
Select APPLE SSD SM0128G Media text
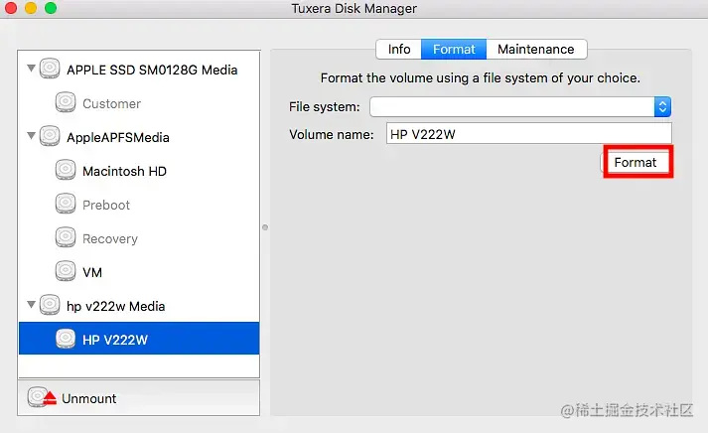[x=152, y=70]
